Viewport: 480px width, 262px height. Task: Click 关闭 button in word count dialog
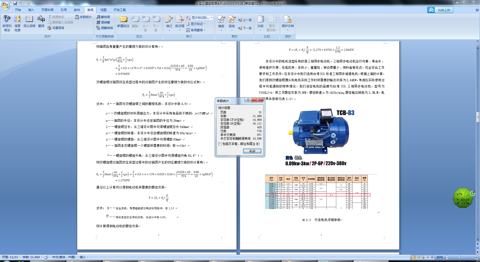tap(252, 151)
